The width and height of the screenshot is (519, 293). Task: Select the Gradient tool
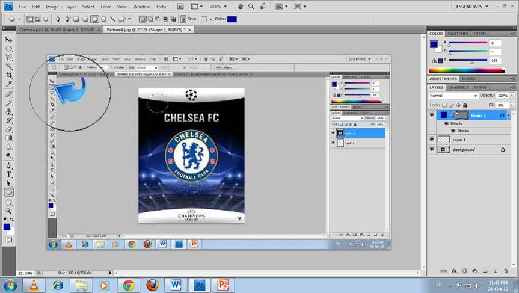click(8, 138)
